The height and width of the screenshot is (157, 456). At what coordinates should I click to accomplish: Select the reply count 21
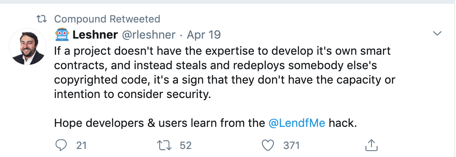click(82, 146)
